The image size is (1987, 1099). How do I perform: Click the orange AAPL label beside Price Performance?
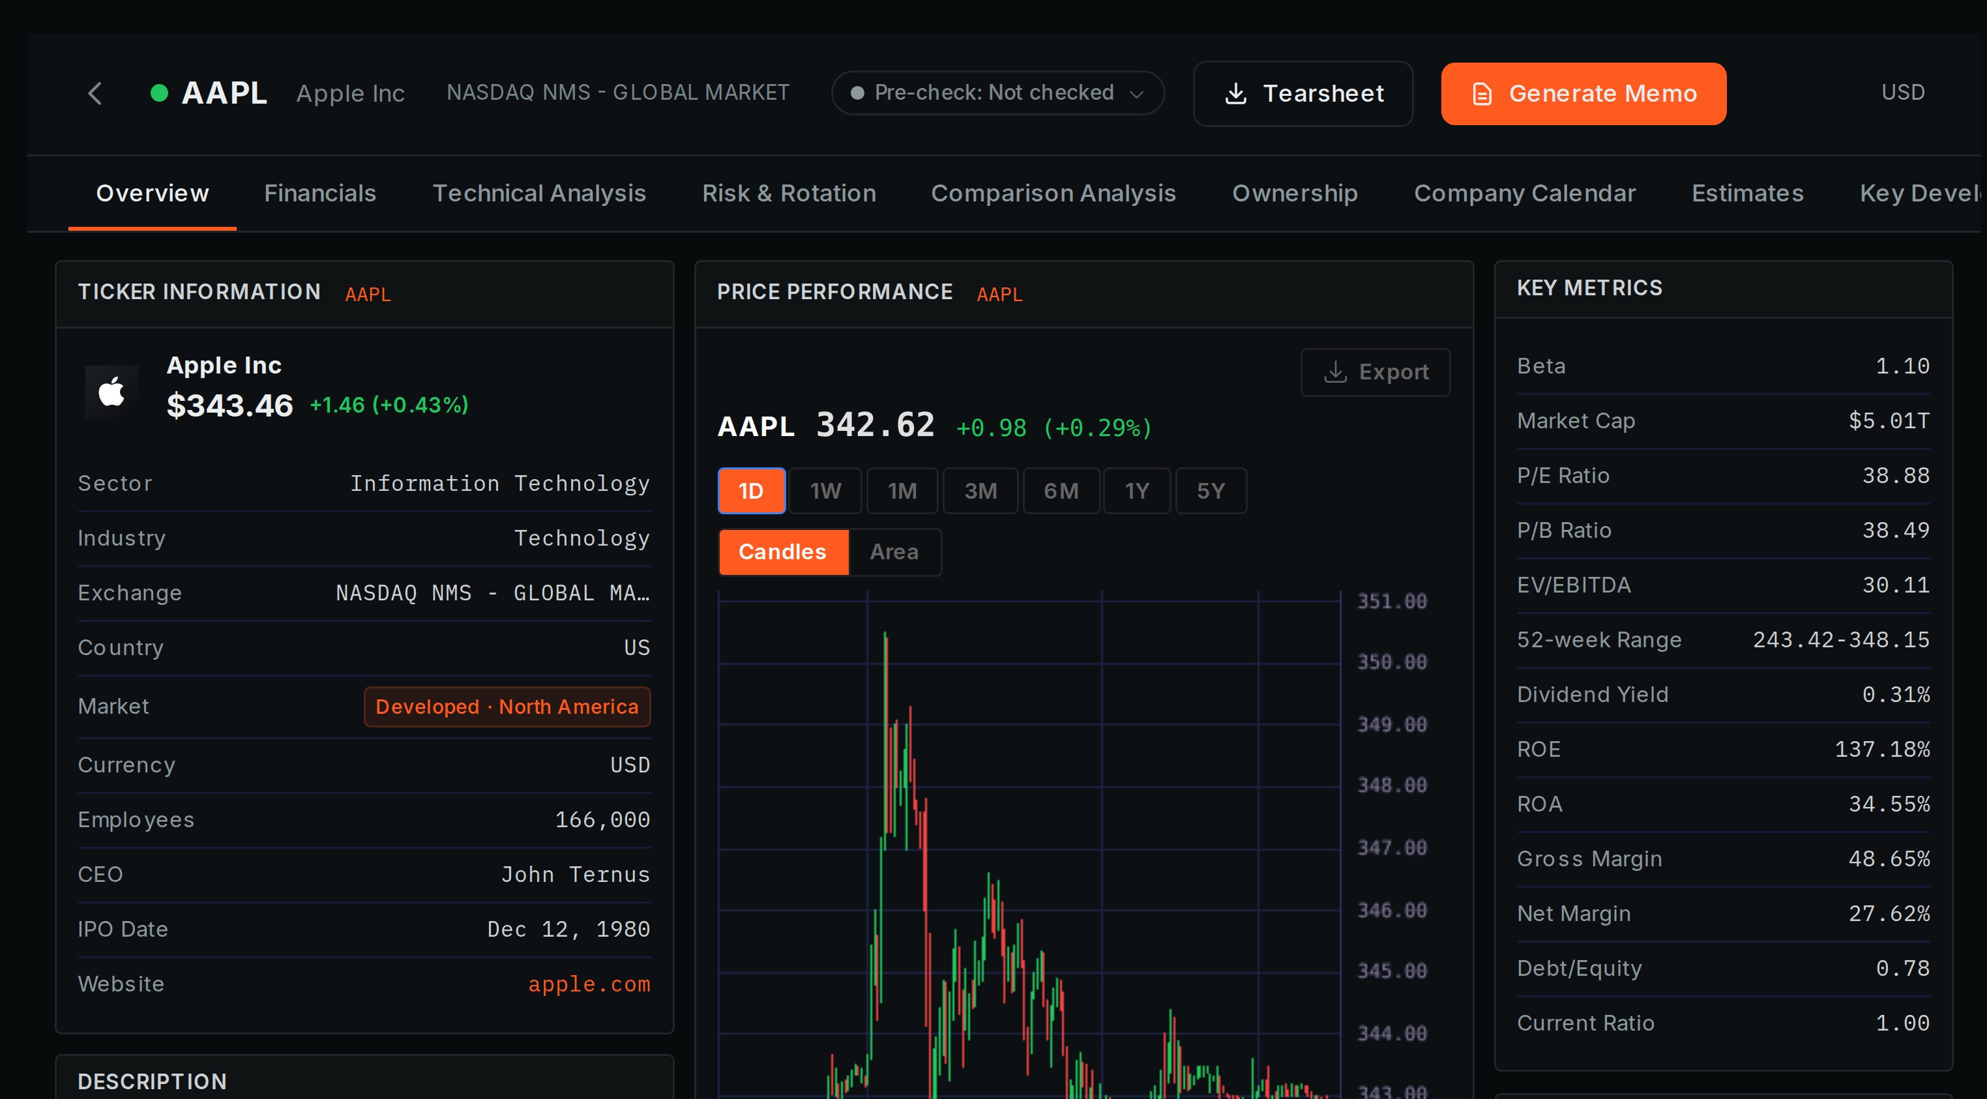click(x=999, y=294)
